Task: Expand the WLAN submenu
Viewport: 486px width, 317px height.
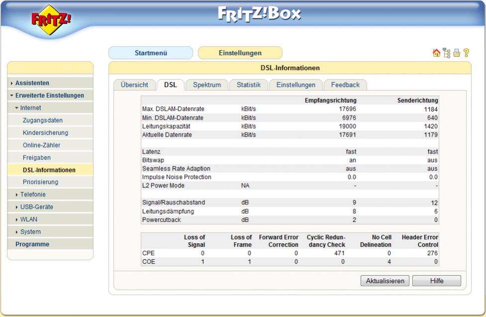Action: (x=50, y=219)
